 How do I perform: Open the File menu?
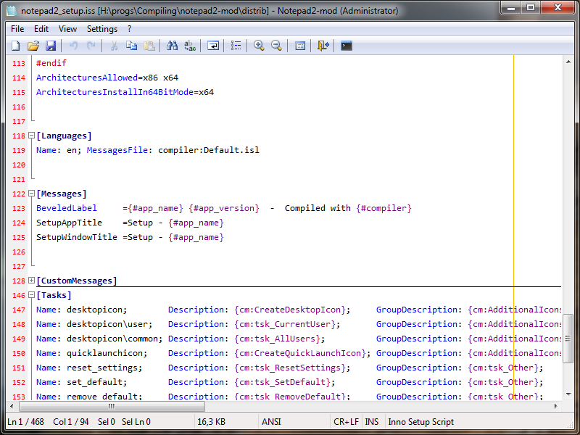coord(17,29)
